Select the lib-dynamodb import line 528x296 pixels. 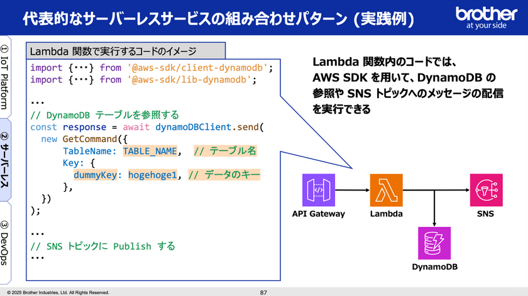(143, 79)
